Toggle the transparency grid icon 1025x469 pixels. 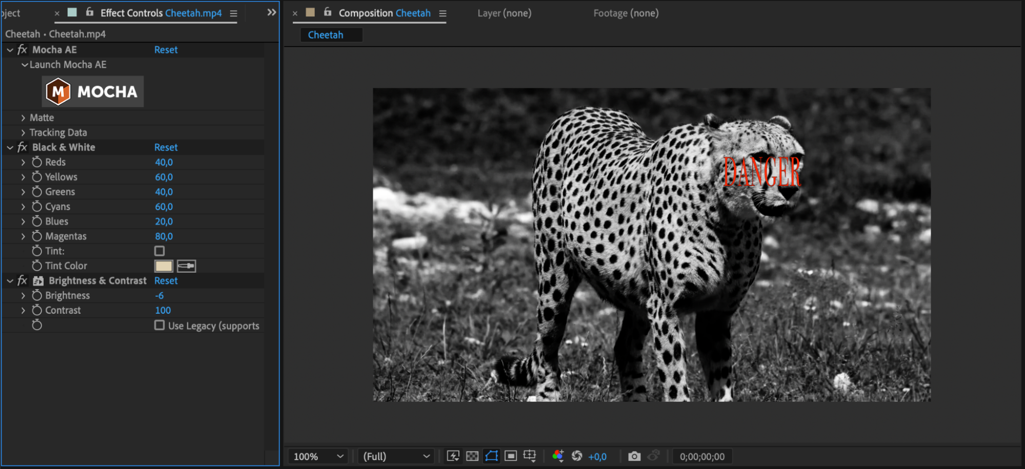[472, 456]
